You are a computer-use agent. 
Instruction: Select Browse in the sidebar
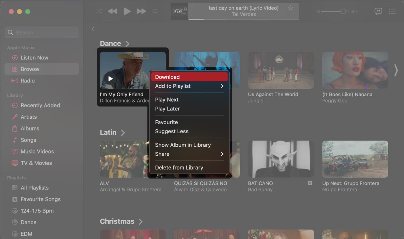click(42, 69)
